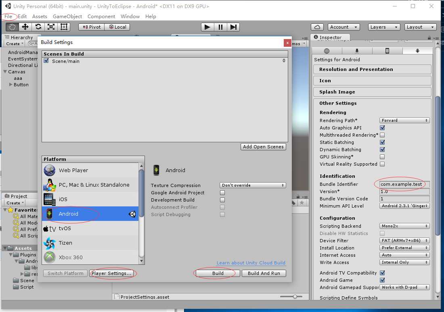Select the Android settings tab icon

pyautogui.click(x=418, y=51)
